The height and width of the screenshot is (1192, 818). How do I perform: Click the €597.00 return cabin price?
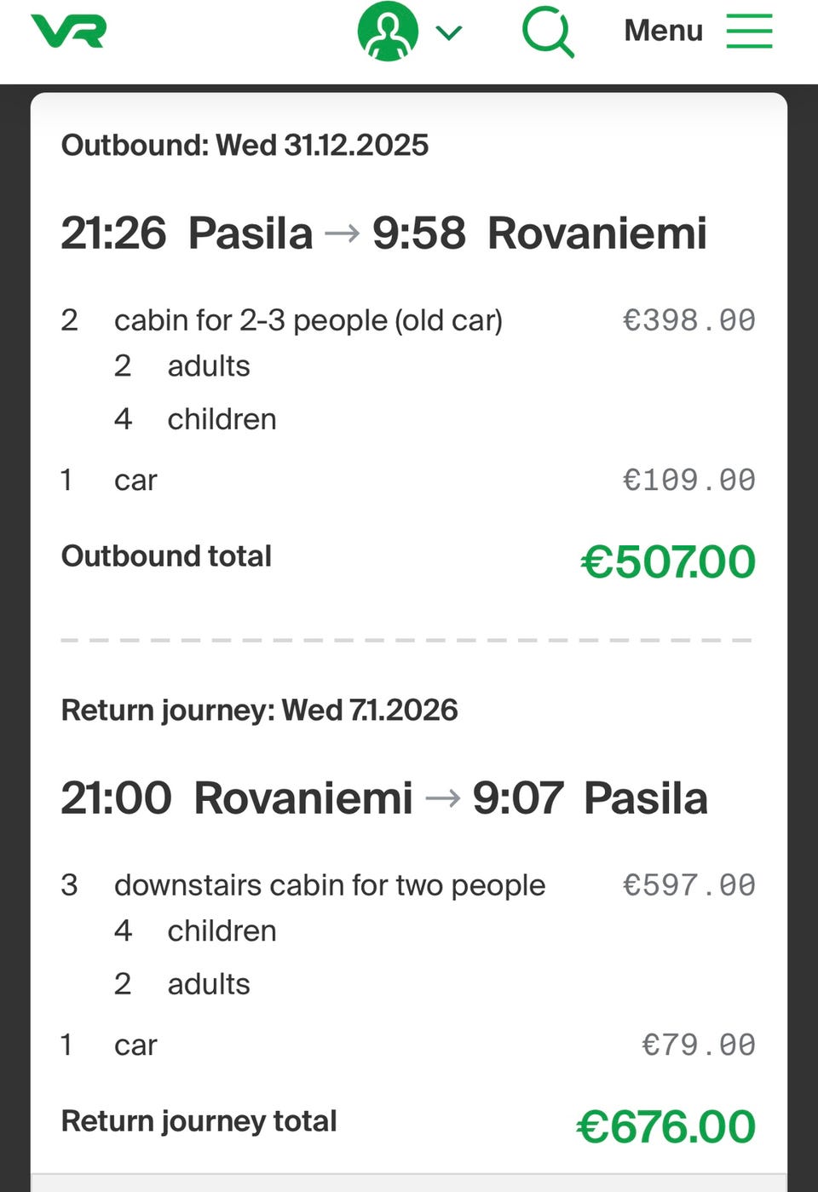(688, 885)
